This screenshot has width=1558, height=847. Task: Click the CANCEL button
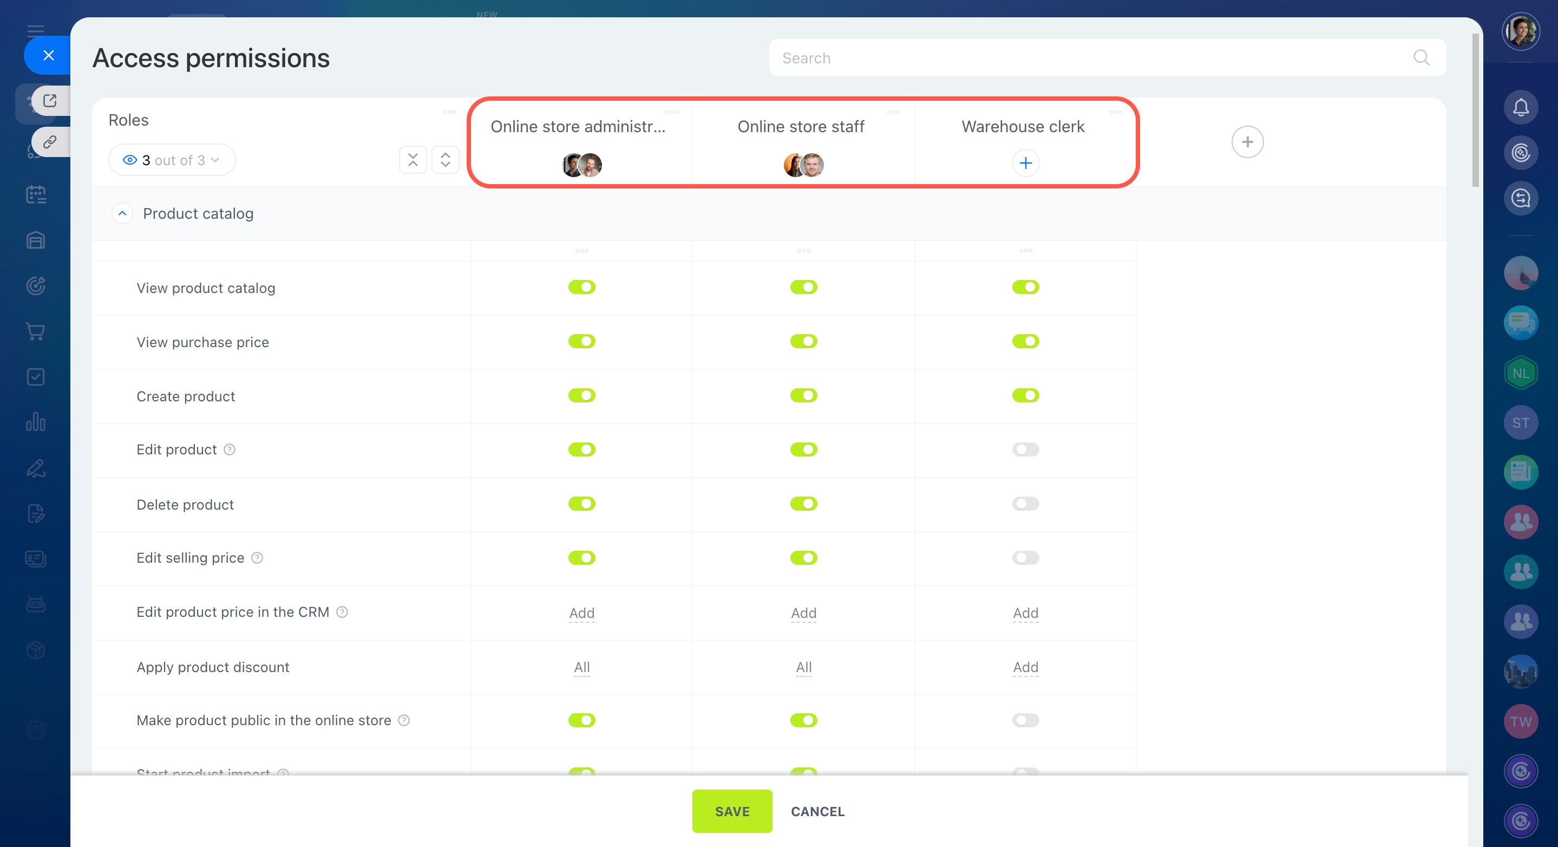pyautogui.click(x=817, y=811)
